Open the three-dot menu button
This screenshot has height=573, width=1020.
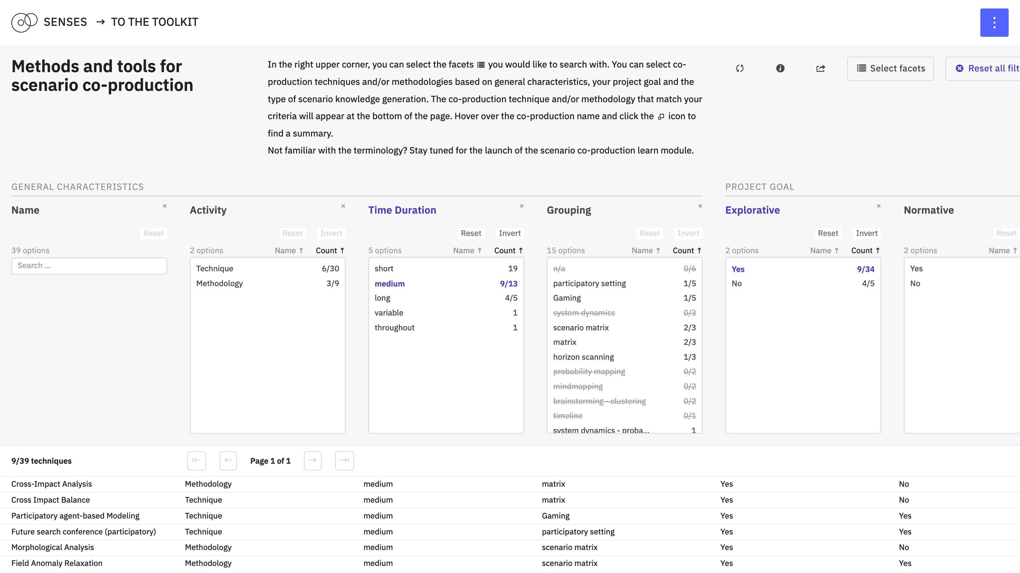click(994, 23)
